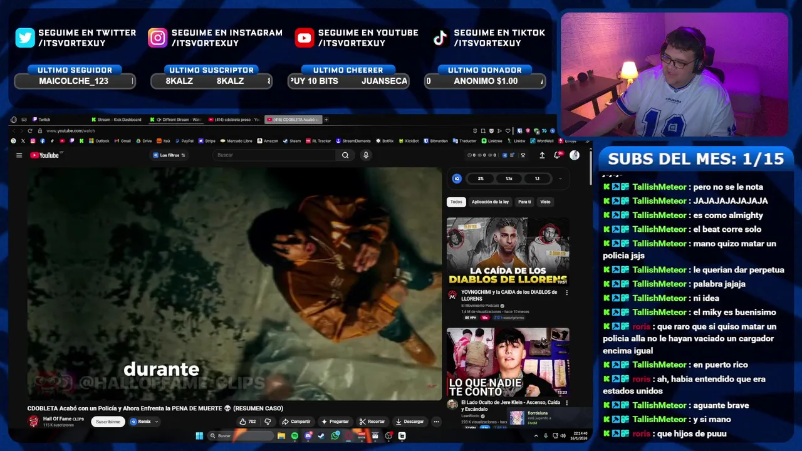Open the YouTube account avatar menu

point(575,155)
